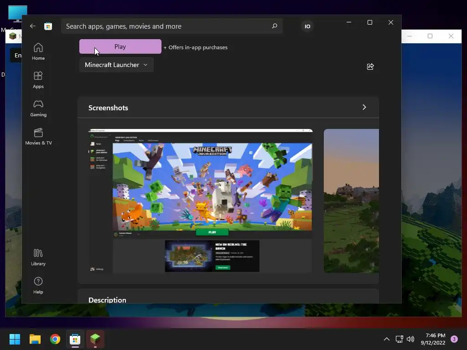Open the Minecraft Java Edition launcher screenshot
467x350 pixels.
(x=201, y=201)
